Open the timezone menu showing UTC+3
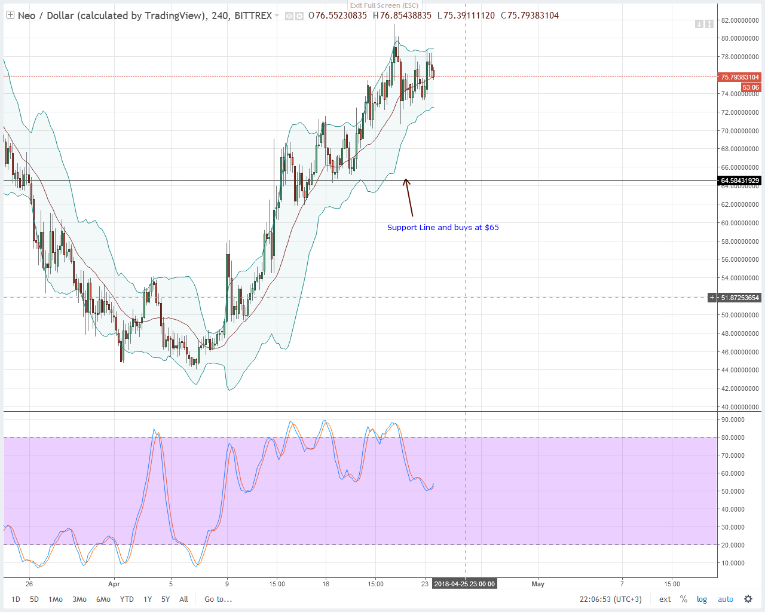 coord(610,599)
